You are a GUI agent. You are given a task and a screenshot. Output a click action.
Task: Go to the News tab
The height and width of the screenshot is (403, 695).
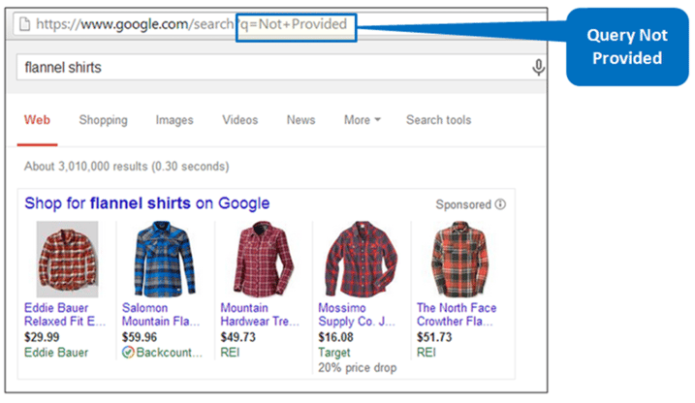(x=300, y=120)
